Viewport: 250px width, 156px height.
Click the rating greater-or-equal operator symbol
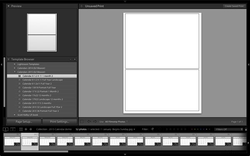point(167,129)
